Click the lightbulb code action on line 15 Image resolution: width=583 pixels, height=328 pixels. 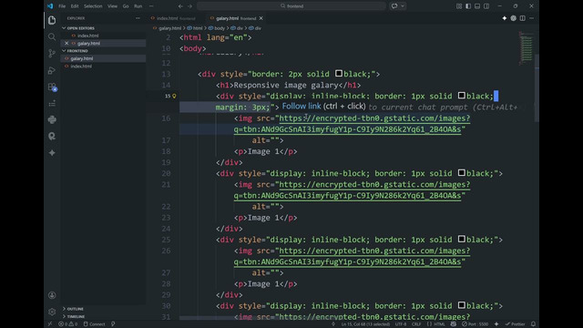[x=174, y=96]
